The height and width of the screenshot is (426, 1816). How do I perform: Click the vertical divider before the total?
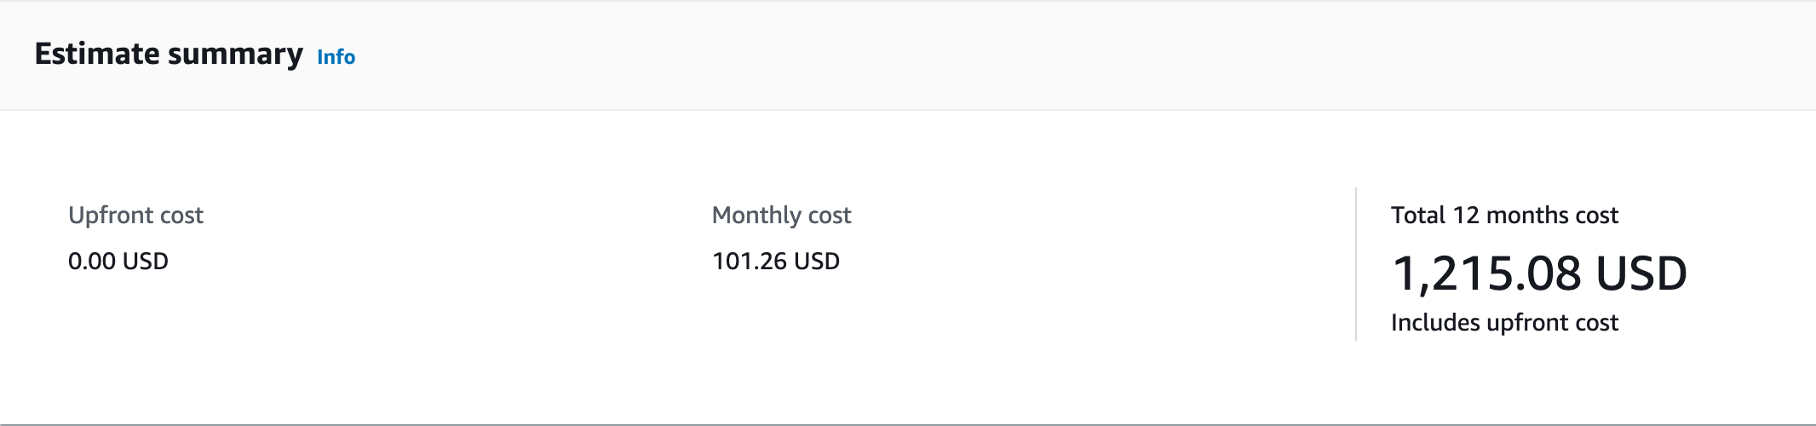click(1356, 264)
